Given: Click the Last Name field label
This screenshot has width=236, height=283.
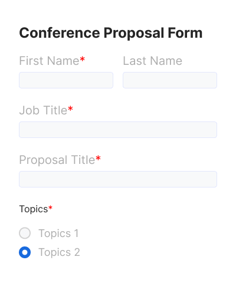Looking at the screenshot, I should click(x=153, y=61).
